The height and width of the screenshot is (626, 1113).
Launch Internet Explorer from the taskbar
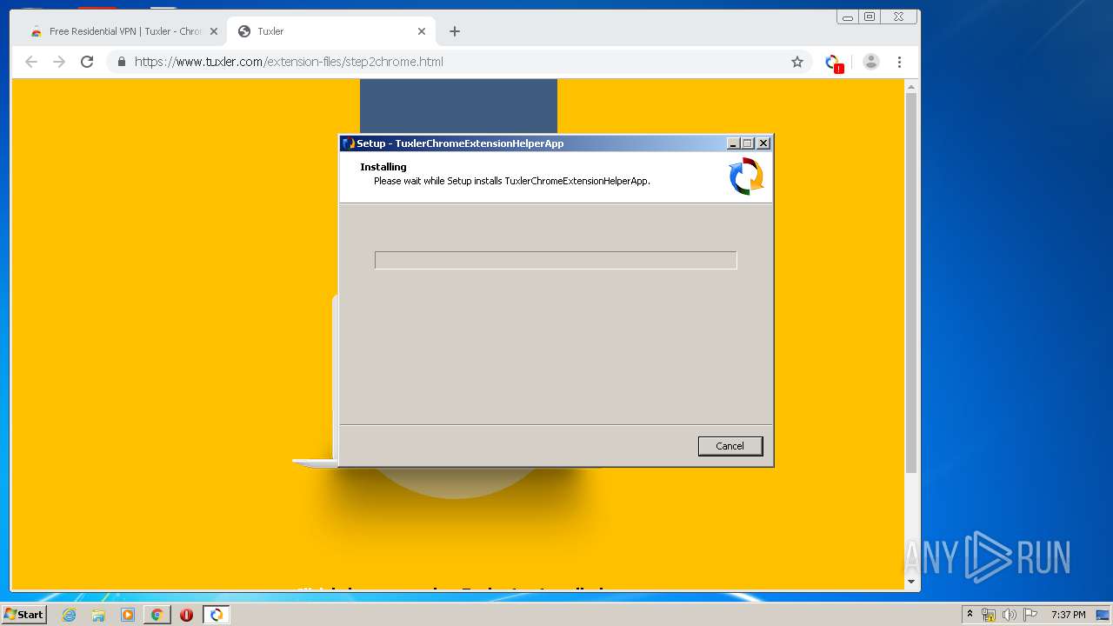[x=70, y=615]
